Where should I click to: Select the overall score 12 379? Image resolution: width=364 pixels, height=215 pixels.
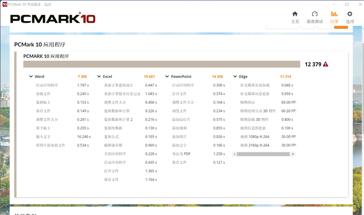(x=313, y=64)
